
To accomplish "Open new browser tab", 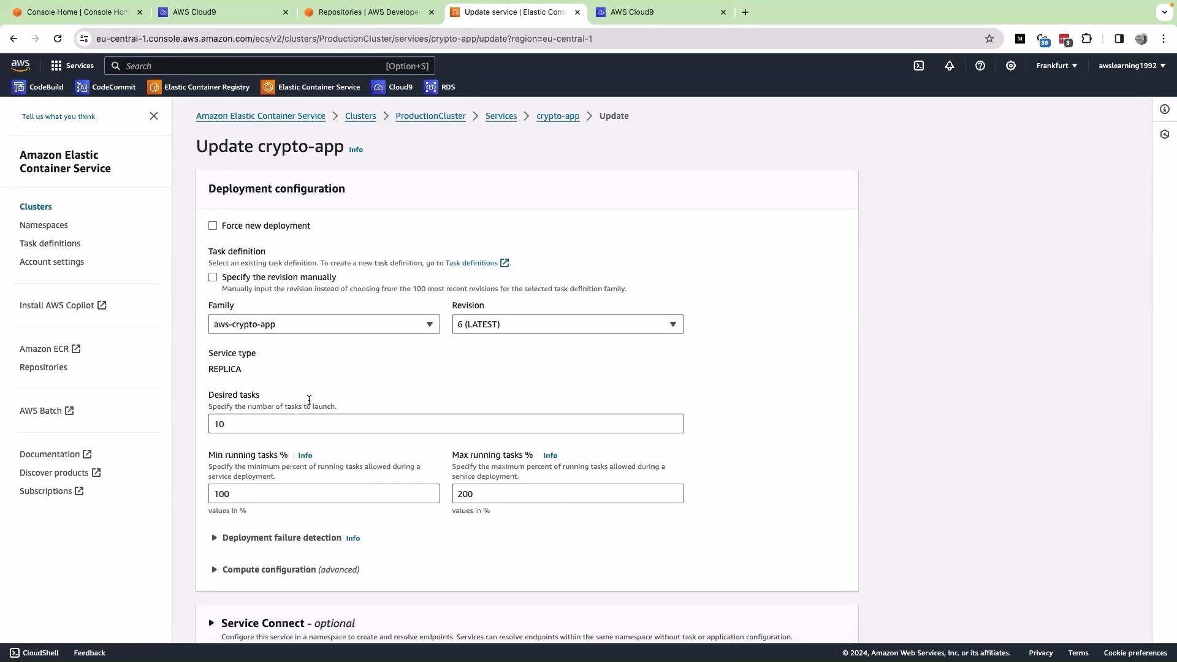I will coord(745,12).
